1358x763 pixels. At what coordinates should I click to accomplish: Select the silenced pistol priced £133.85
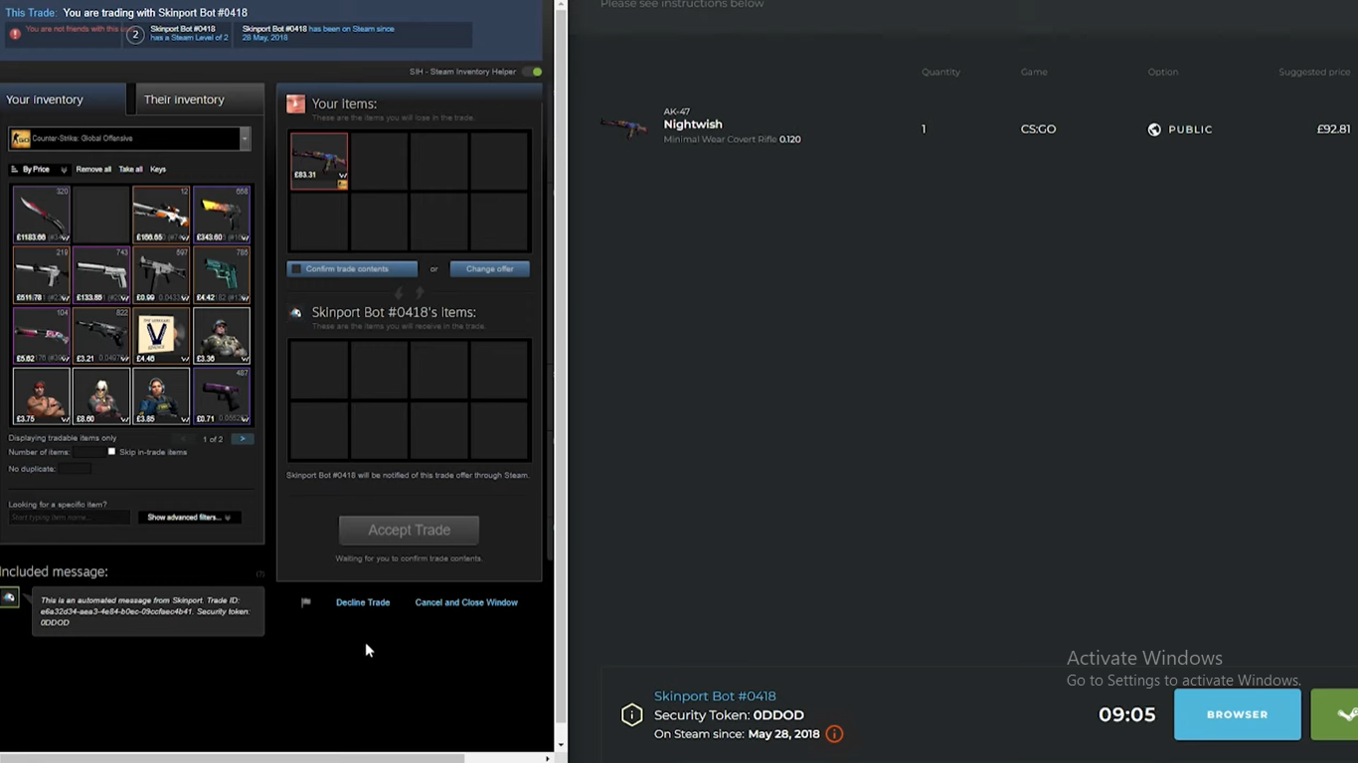tap(101, 275)
